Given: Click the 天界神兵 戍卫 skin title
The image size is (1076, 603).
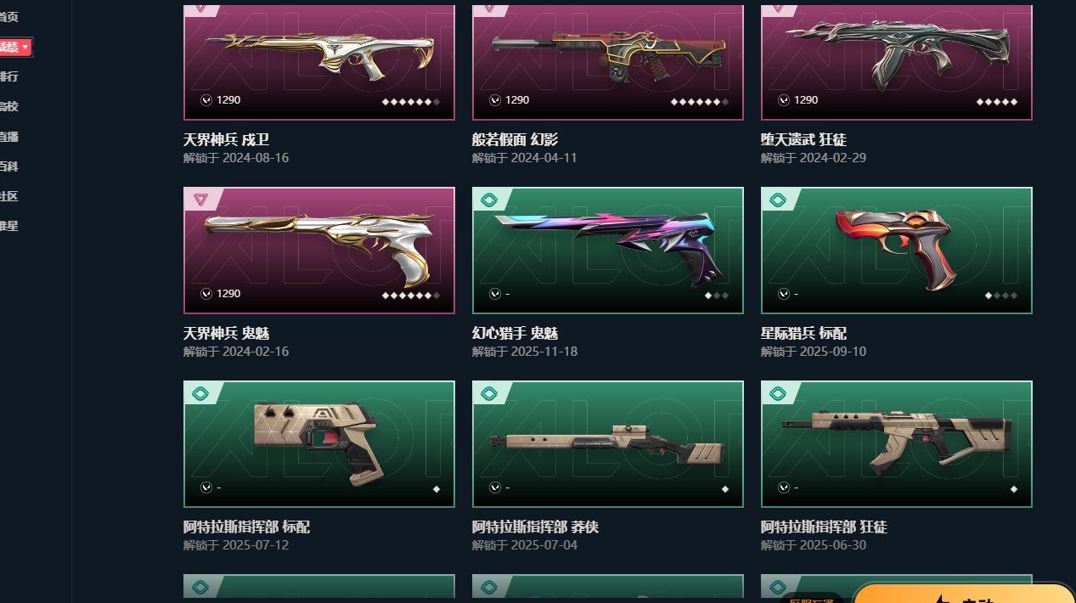Looking at the screenshot, I should (226, 139).
